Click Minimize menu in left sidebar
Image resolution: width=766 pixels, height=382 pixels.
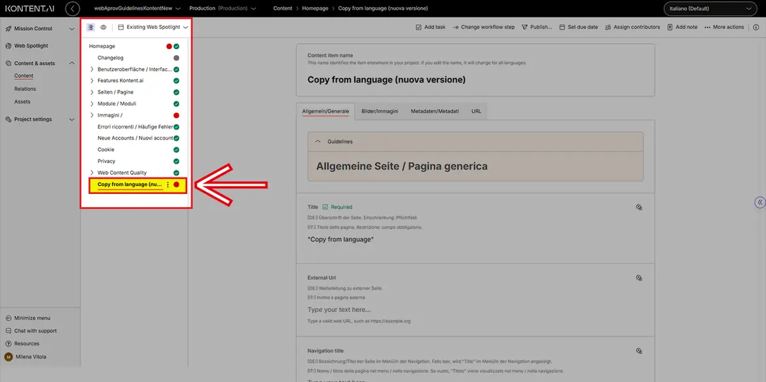tap(32, 318)
